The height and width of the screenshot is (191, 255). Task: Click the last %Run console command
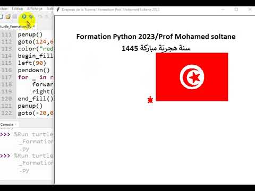(33, 156)
